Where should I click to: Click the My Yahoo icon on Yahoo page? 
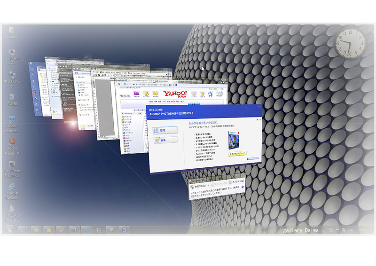click(156, 94)
